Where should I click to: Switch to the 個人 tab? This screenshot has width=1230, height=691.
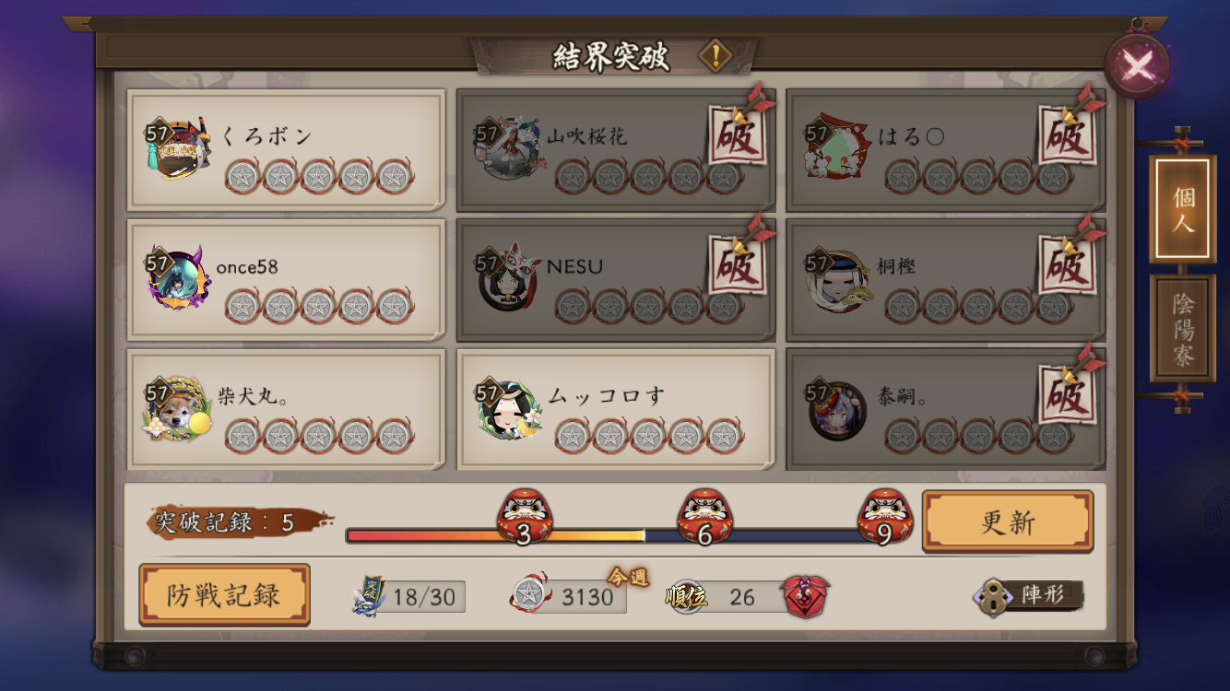1183,209
